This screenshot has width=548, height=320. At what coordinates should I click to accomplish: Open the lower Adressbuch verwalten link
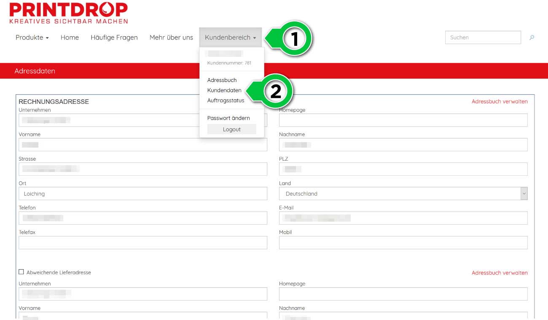coord(499,273)
